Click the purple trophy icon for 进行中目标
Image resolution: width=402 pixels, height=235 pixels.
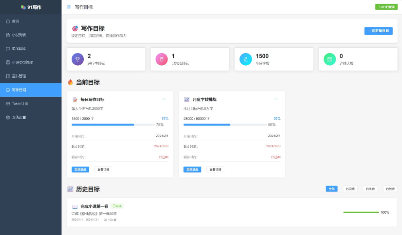coord(78,59)
